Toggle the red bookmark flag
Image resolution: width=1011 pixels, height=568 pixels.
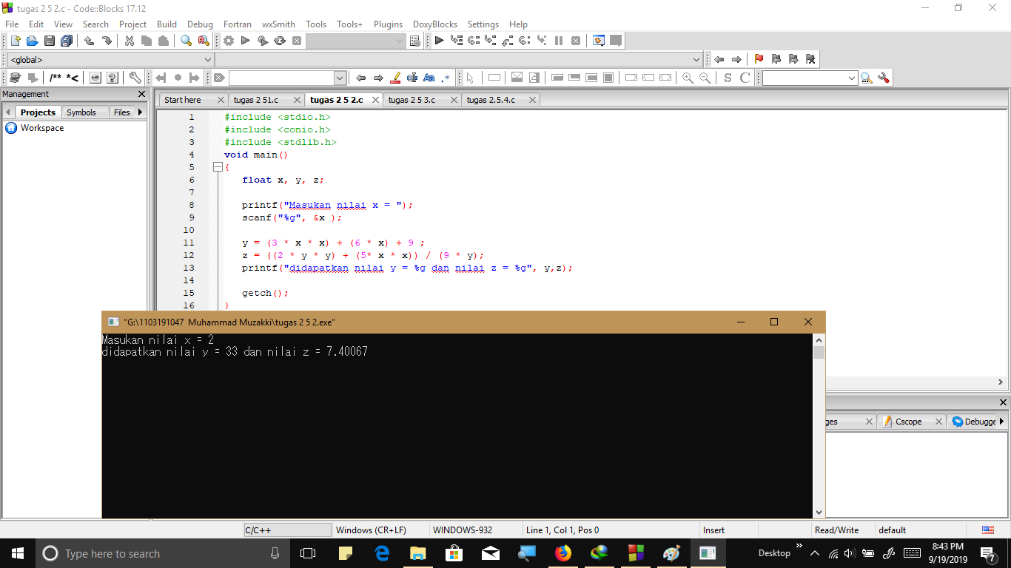[759, 59]
